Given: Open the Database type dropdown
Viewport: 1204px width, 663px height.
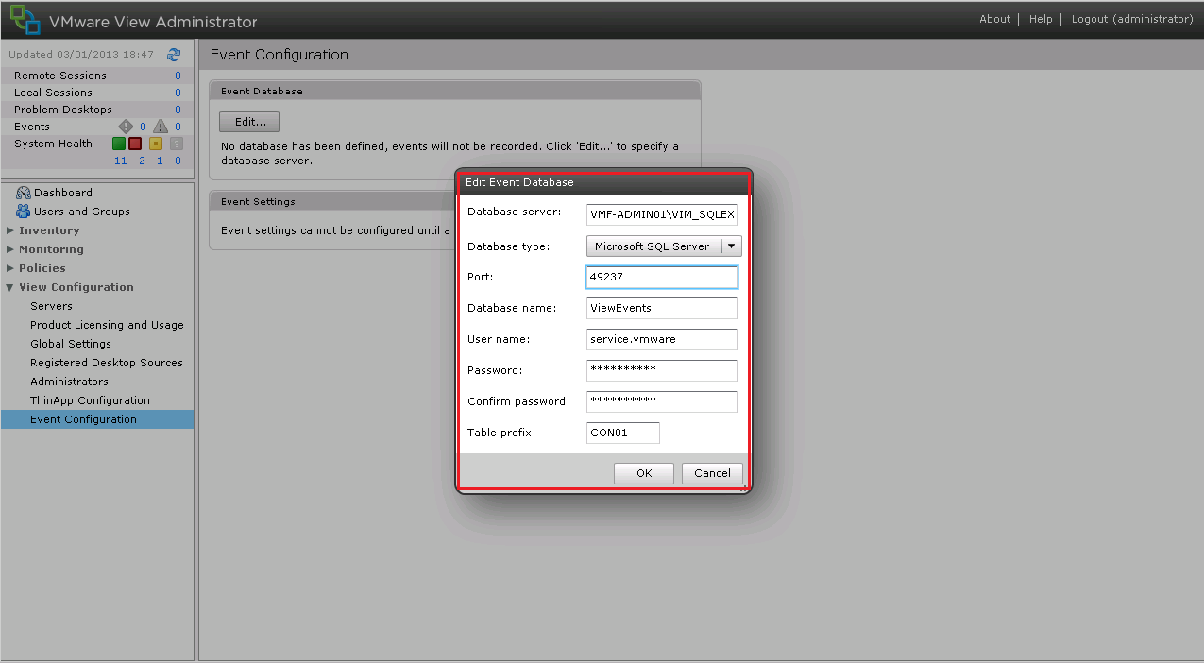Looking at the screenshot, I should 729,246.
